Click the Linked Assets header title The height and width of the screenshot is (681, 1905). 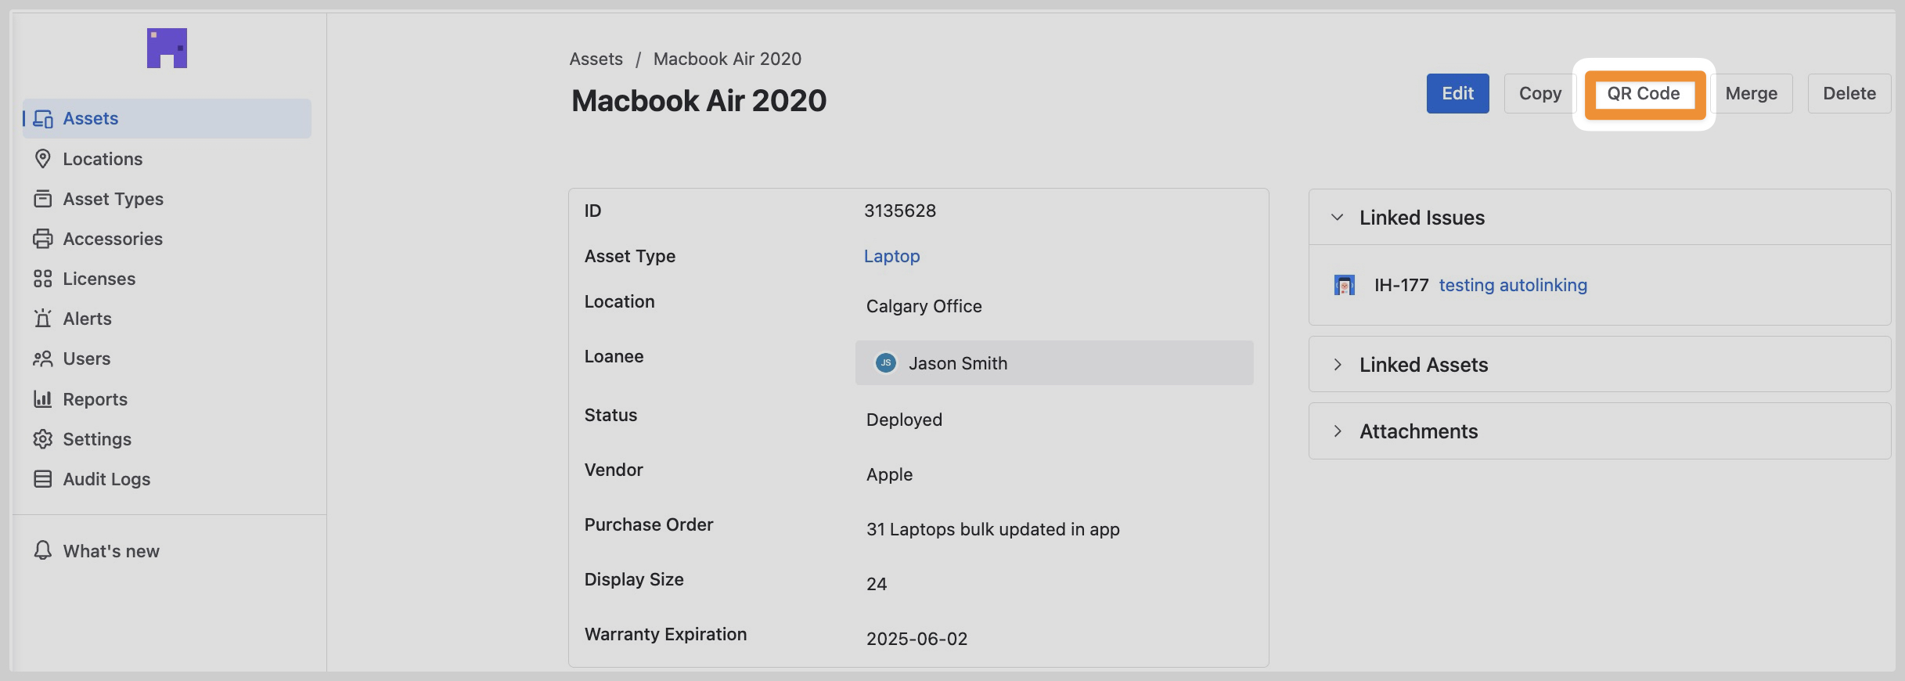pos(1423,365)
